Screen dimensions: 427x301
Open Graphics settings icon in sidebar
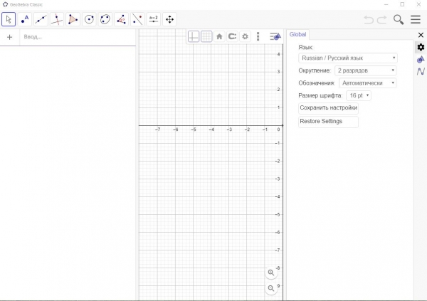pyautogui.click(x=421, y=59)
